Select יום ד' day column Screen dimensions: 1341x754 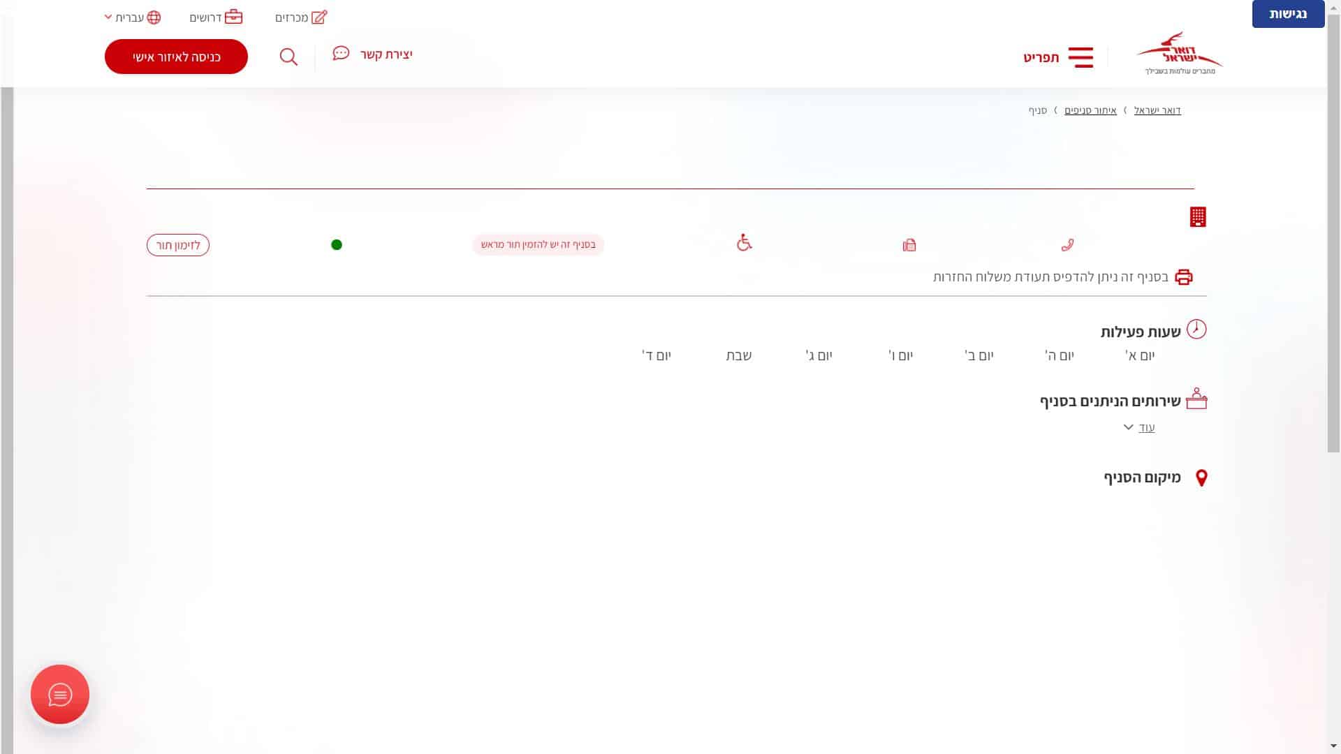[657, 355]
